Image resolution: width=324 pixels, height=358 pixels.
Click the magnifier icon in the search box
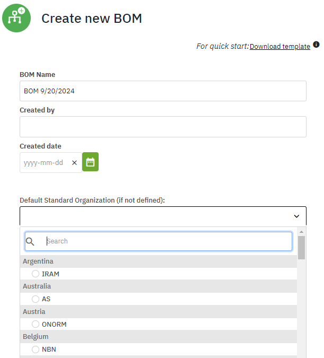[30, 241]
